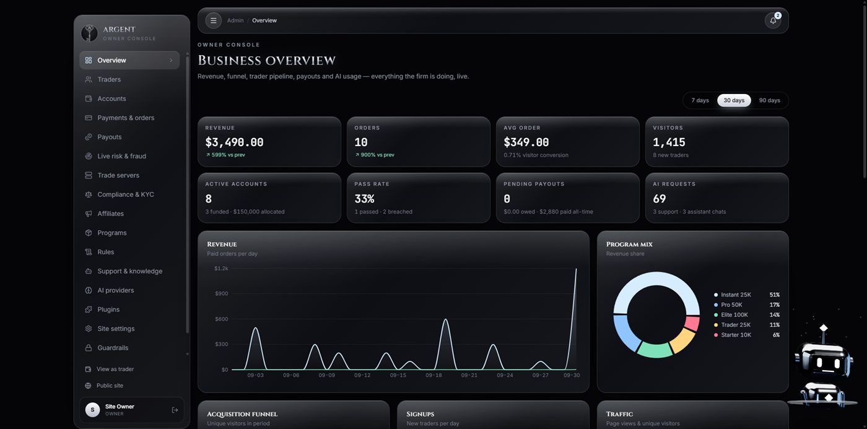This screenshot has height=429, width=867.
Task: Click the Argent logo avatar
Action: point(90,33)
